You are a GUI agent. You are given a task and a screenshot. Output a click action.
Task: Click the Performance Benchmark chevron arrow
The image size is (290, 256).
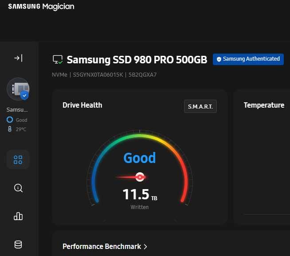coord(145,247)
